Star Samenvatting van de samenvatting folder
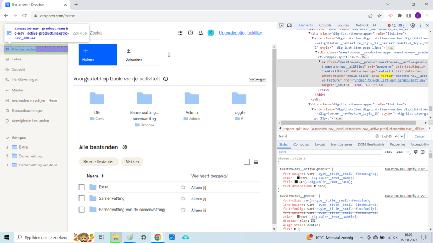Screen dimensions: 433x243 (183, 210)
